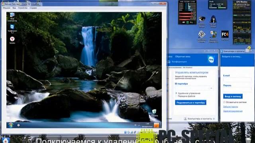Toggle Оставаться в системе checkbox

(224, 102)
